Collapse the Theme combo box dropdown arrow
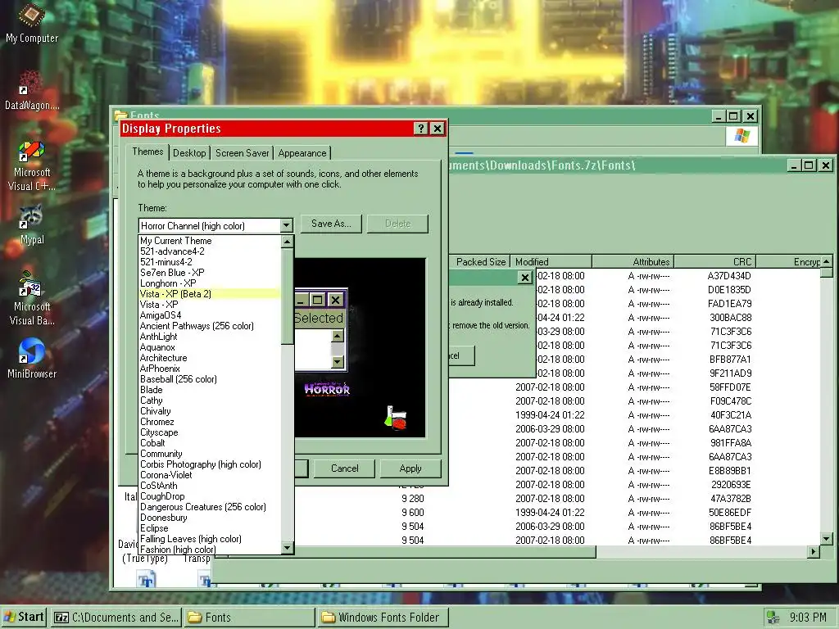This screenshot has width=839, height=629. click(x=286, y=225)
